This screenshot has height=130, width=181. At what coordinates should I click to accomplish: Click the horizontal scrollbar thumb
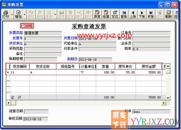13,103
